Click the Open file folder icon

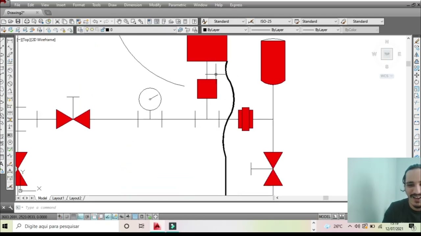[11, 21]
